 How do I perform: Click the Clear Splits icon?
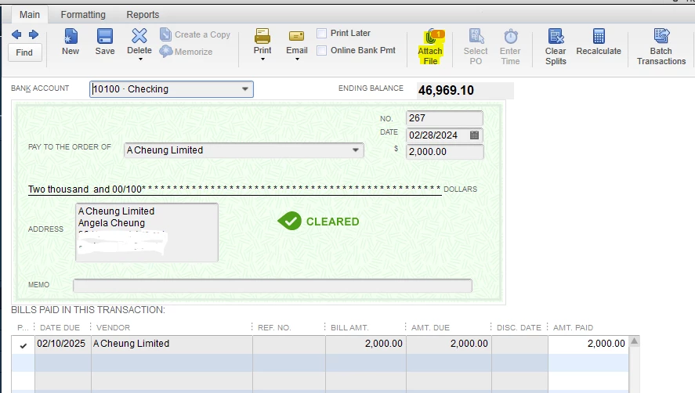click(556, 36)
